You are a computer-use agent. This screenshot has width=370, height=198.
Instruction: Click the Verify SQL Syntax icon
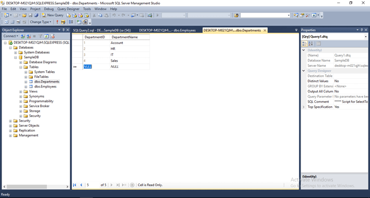point(63,22)
